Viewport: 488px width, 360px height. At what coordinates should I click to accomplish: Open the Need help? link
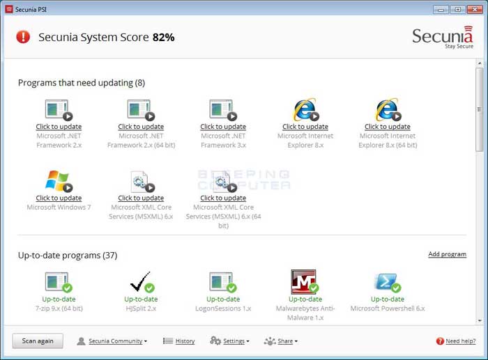coord(456,341)
